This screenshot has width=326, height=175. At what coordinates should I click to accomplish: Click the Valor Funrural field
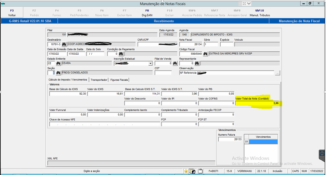[68, 115]
